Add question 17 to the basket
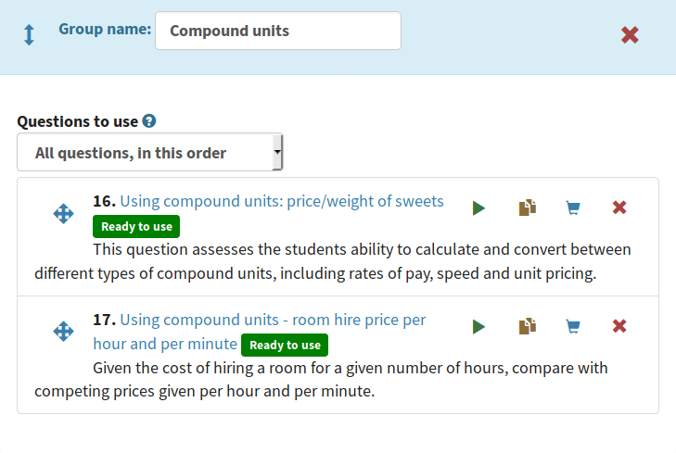Screen dimensions: 676x453 tap(573, 326)
